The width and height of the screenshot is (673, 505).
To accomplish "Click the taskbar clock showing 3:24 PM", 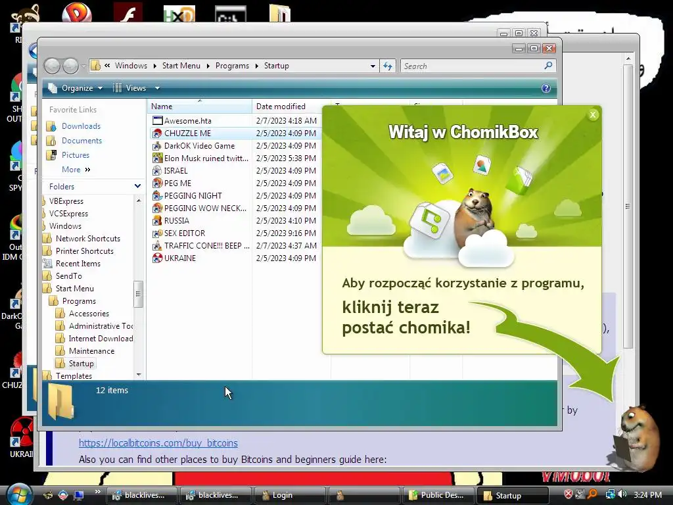I will pos(647,494).
